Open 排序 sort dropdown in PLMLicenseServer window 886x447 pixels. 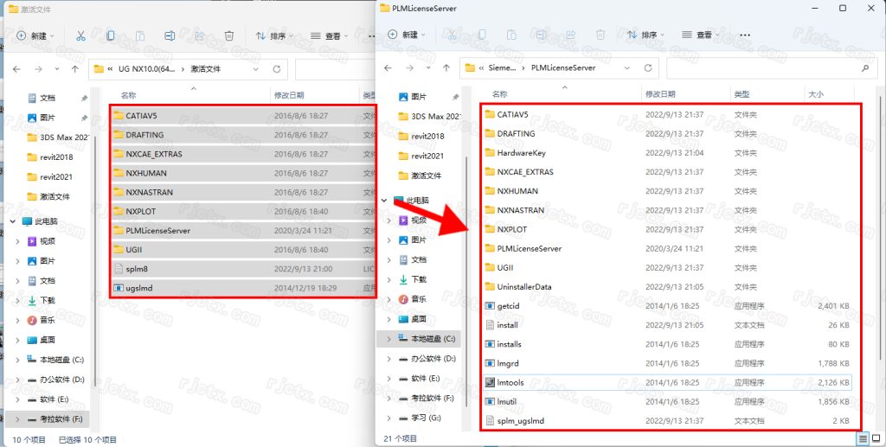640,35
